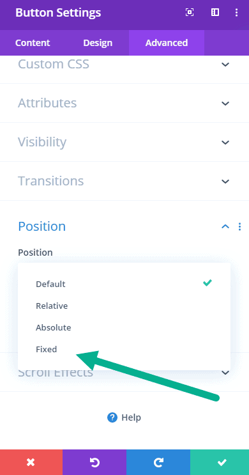
Task: Discard changes with the red X button
Action: coord(31,462)
